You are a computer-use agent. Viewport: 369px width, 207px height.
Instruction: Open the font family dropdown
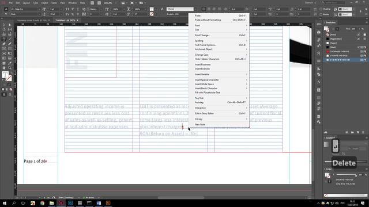(x=39, y=9)
